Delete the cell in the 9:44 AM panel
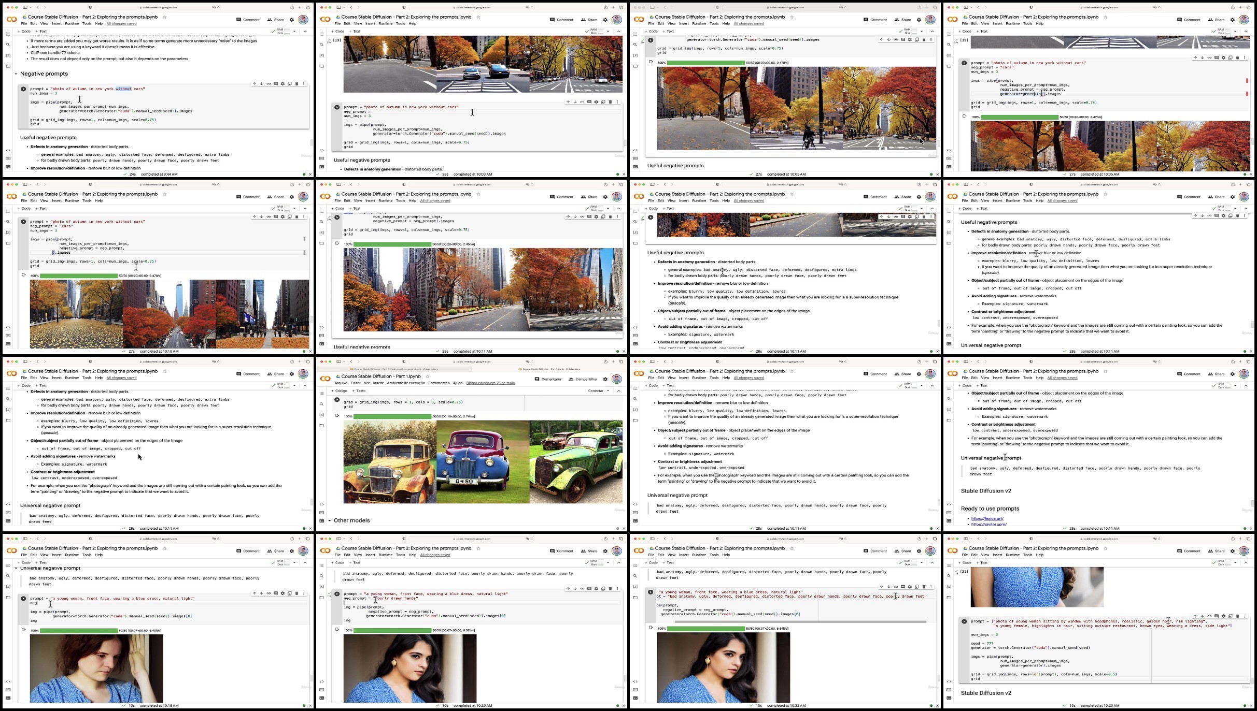The height and width of the screenshot is (711, 1257). click(296, 83)
